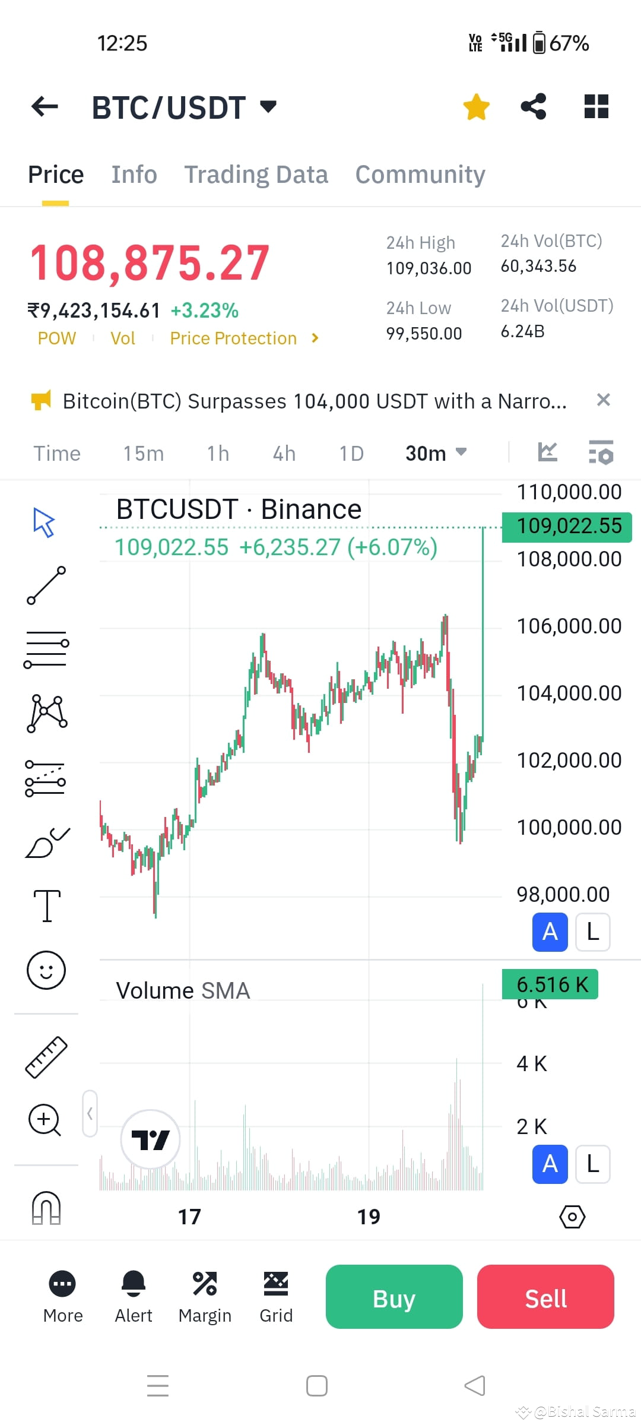Viewport: 641px width, 1425px height.
Task: Switch to the Info tab
Action: point(134,175)
